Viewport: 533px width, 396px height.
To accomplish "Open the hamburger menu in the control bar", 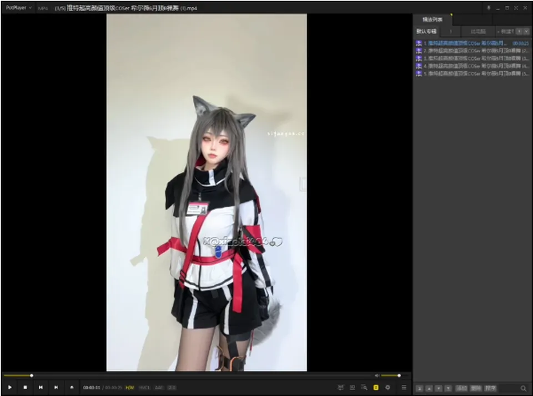I will click(x=404, y=388).
